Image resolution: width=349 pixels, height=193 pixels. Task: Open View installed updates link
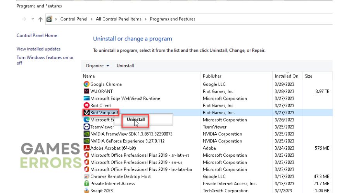[x=38, y=49]
